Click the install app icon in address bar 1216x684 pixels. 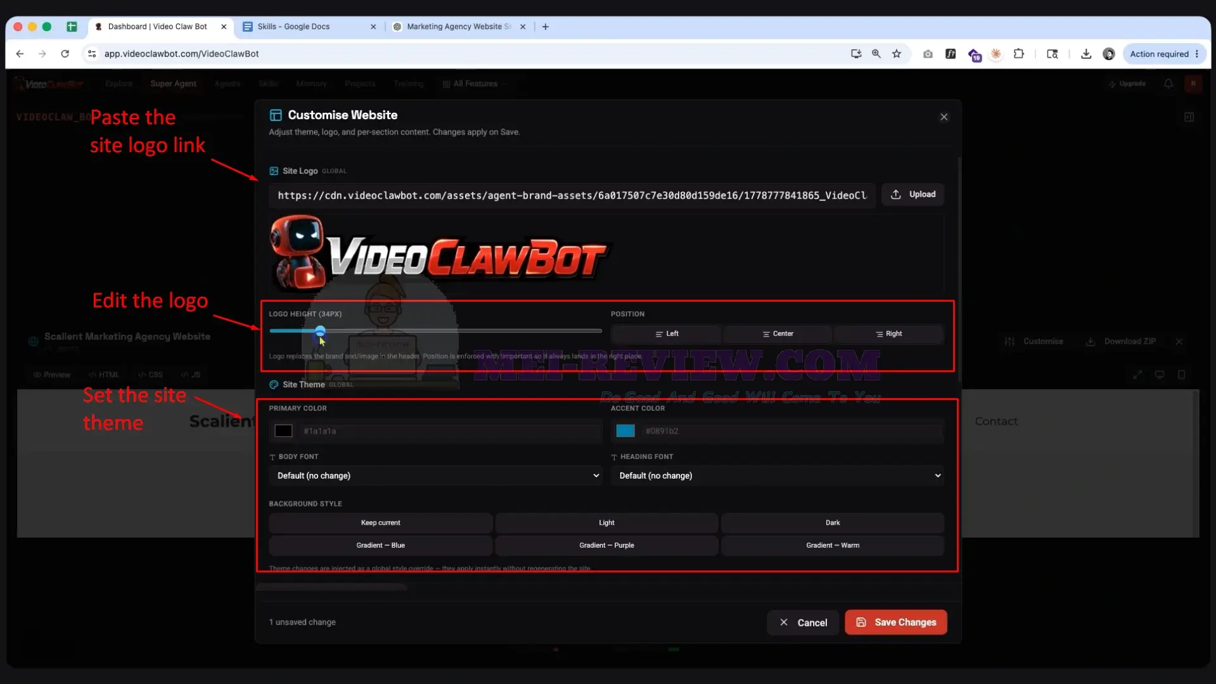(856, 54)
